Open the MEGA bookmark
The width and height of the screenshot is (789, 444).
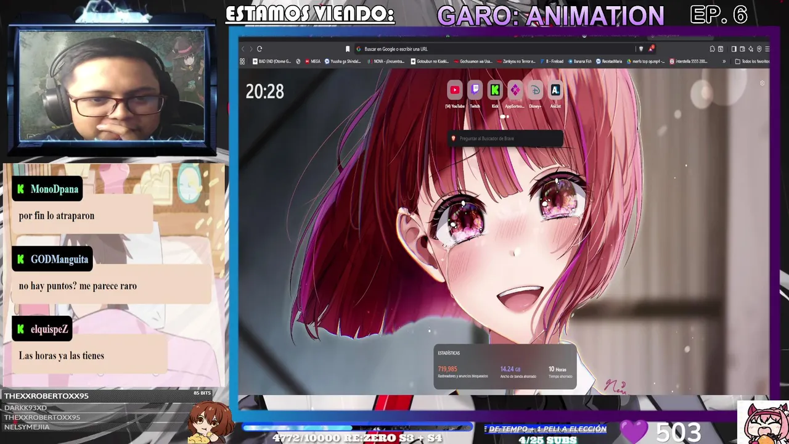tap(313, 61)
